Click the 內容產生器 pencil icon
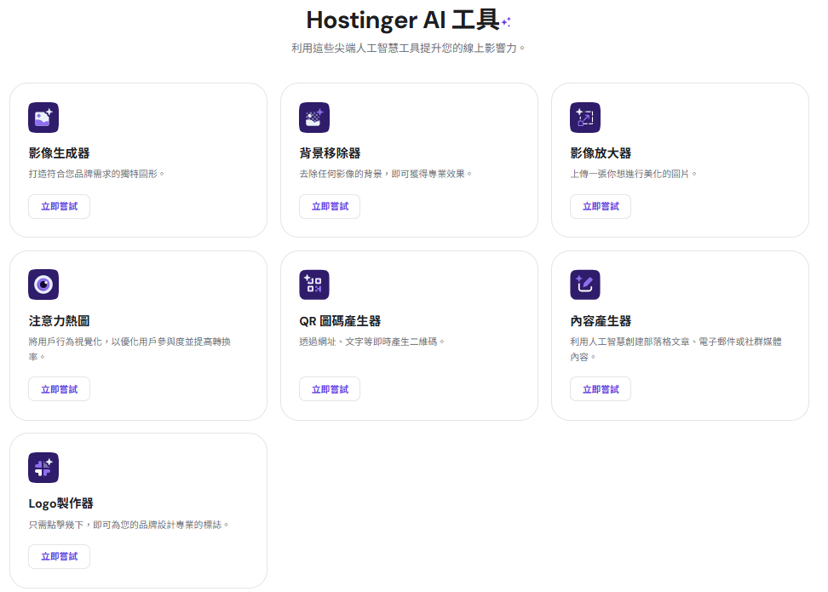The width and height of the screenshot is (828, 592). (x=585, y=285)
